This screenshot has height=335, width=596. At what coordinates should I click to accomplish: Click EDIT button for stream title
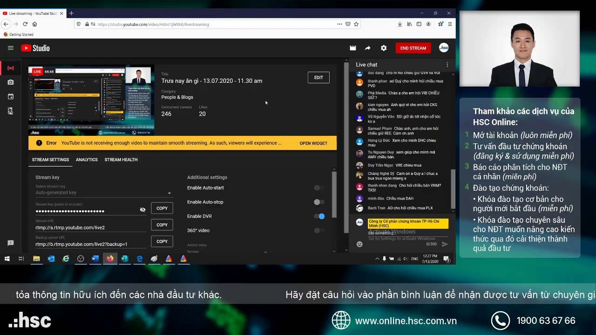point(318,78)
